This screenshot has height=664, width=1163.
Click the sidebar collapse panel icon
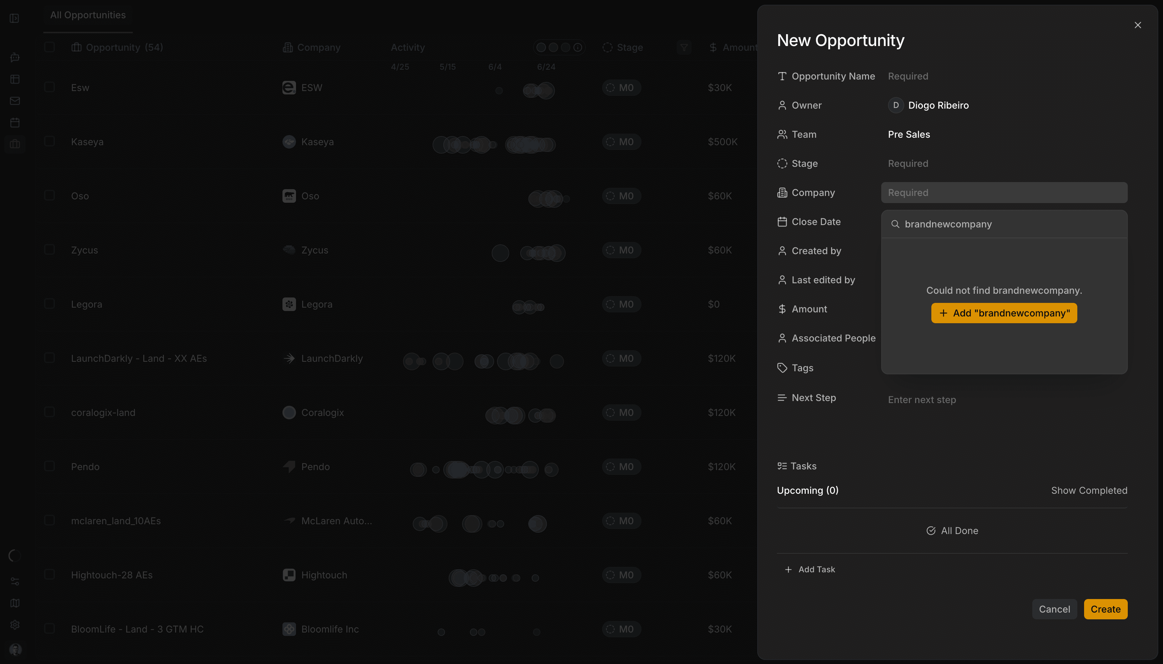[14, 18]
